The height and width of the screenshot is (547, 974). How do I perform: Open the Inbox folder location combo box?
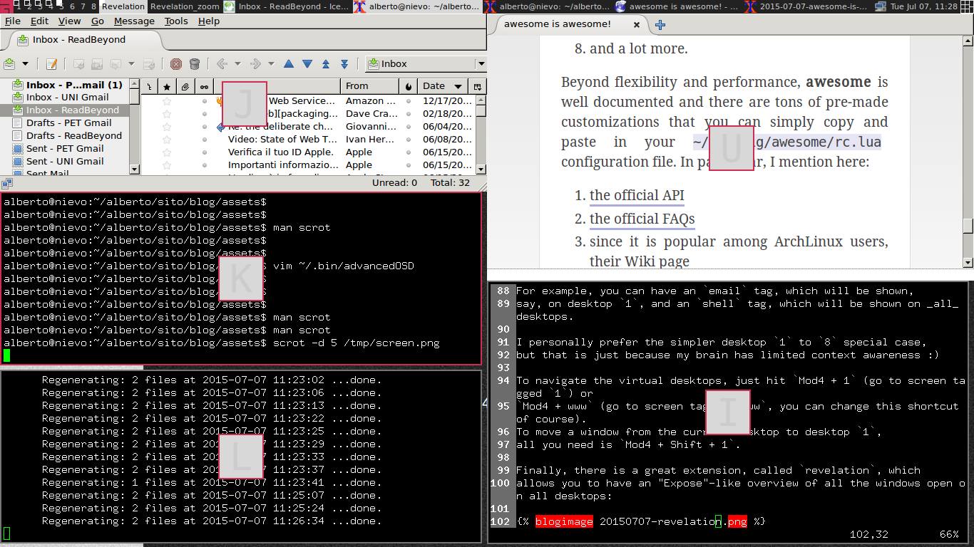(426, 64)
